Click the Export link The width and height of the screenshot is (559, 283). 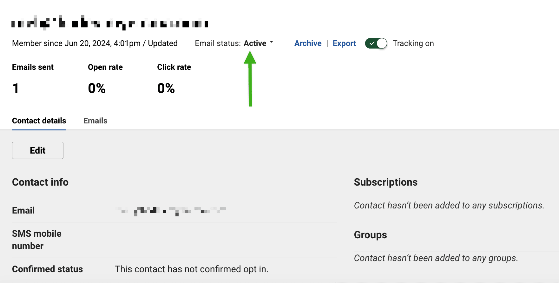(x=344, y=43)
